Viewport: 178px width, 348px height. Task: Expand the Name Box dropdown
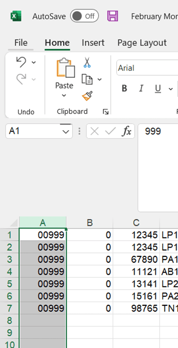[x=65, y=132]
